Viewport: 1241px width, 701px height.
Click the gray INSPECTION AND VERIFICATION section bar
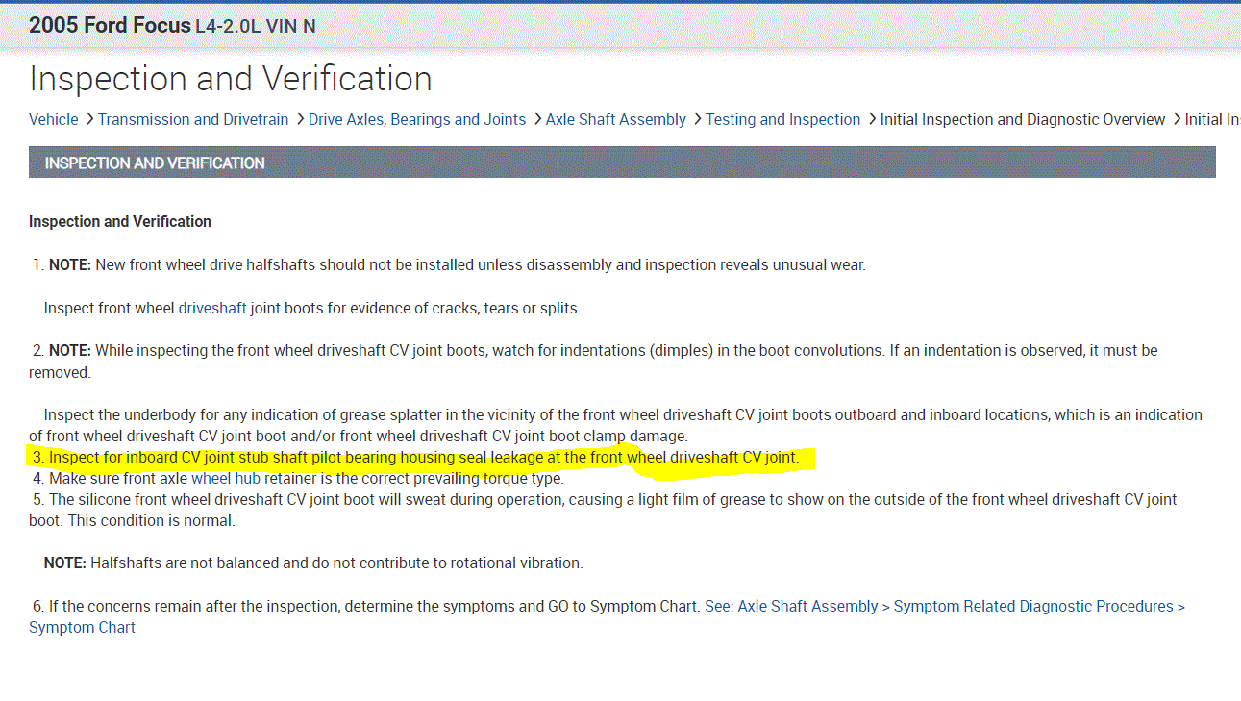pyautogui.click(x=622, y=163)
